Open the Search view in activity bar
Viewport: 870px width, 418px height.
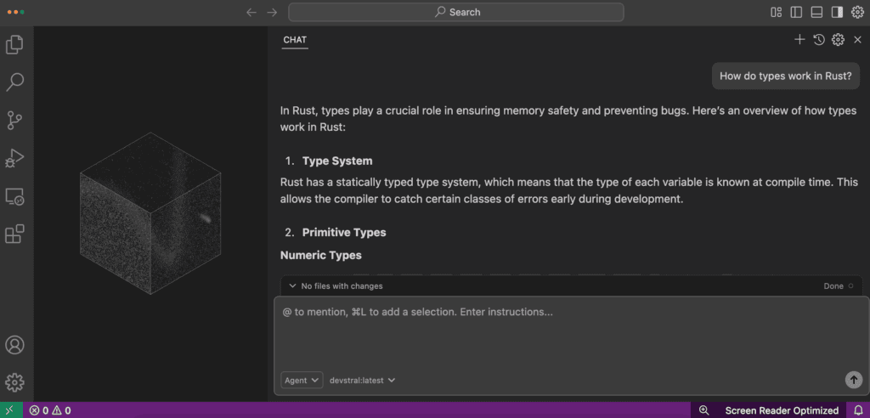point(14,82)
